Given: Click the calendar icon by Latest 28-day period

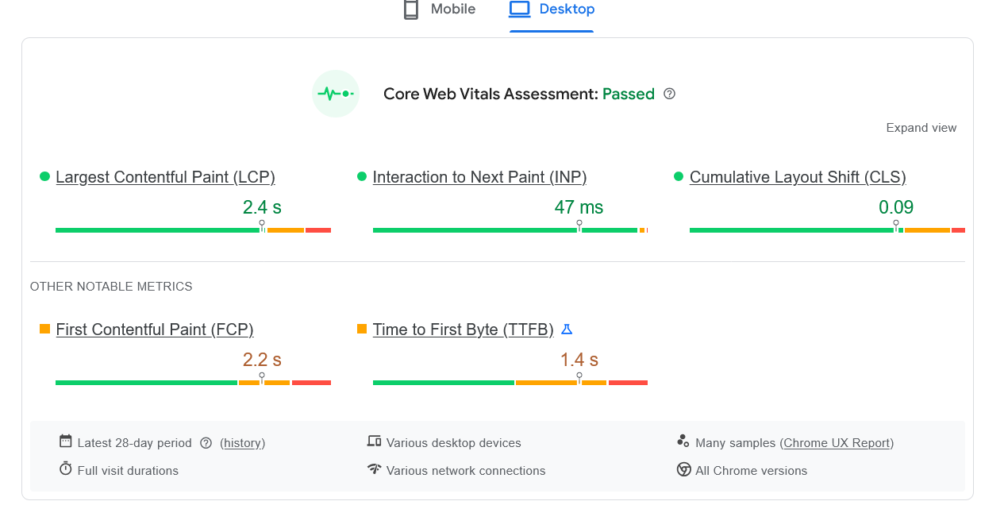Looking at the screenshot, I should (66, 441).
